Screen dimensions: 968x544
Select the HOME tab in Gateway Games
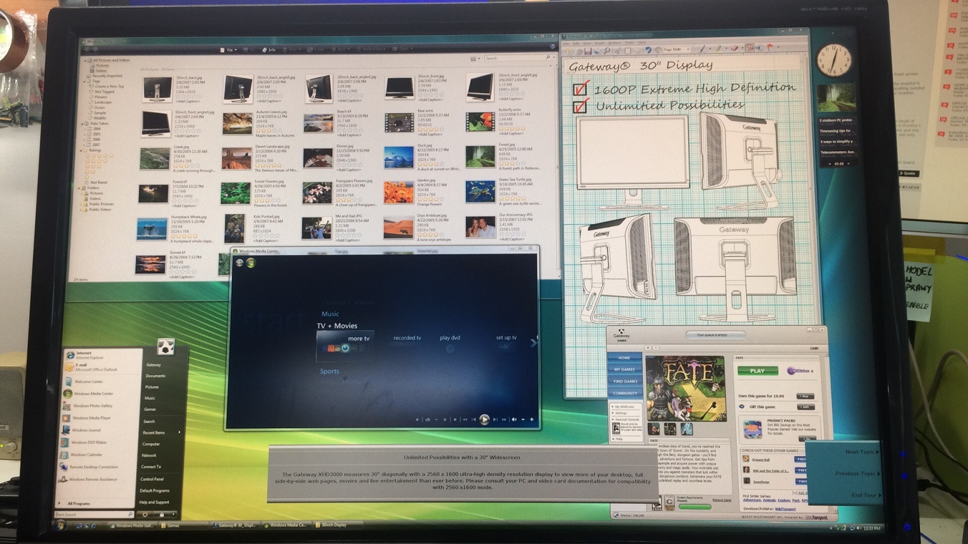click(624, 358)
